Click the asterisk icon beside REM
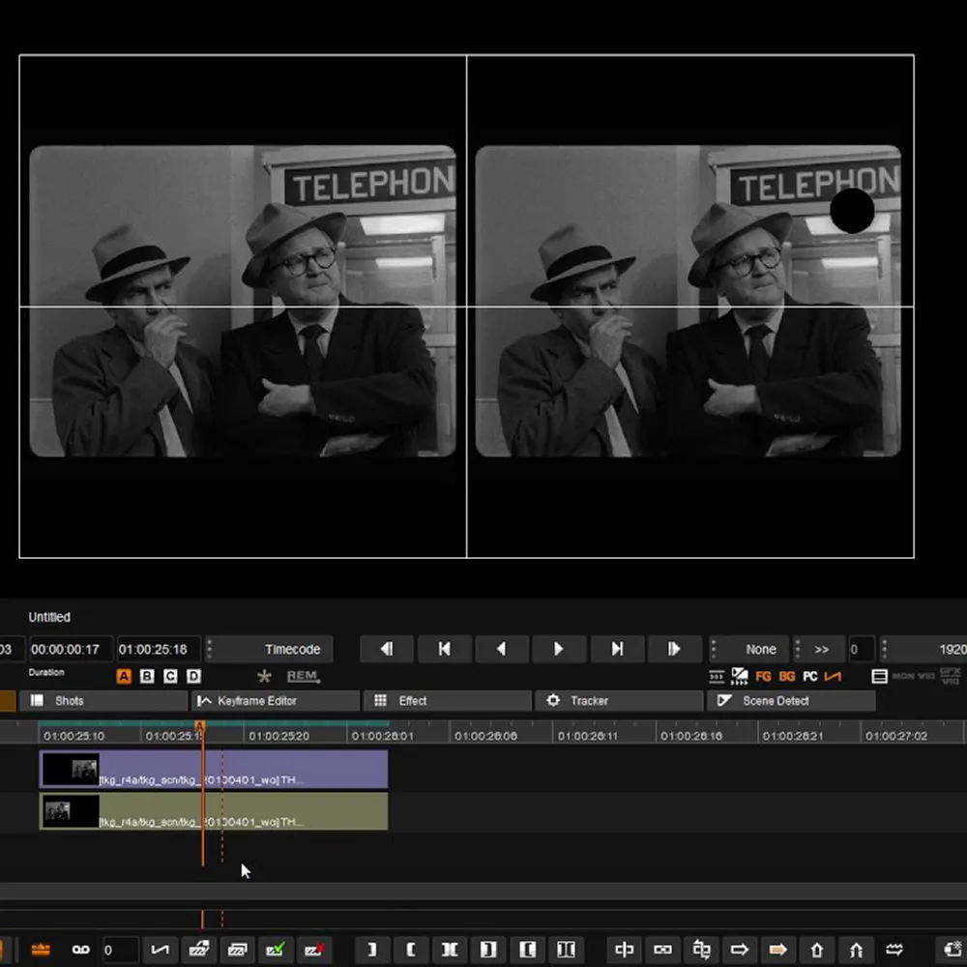The height and width of the screenshot is (967, 967). [265, 677]
